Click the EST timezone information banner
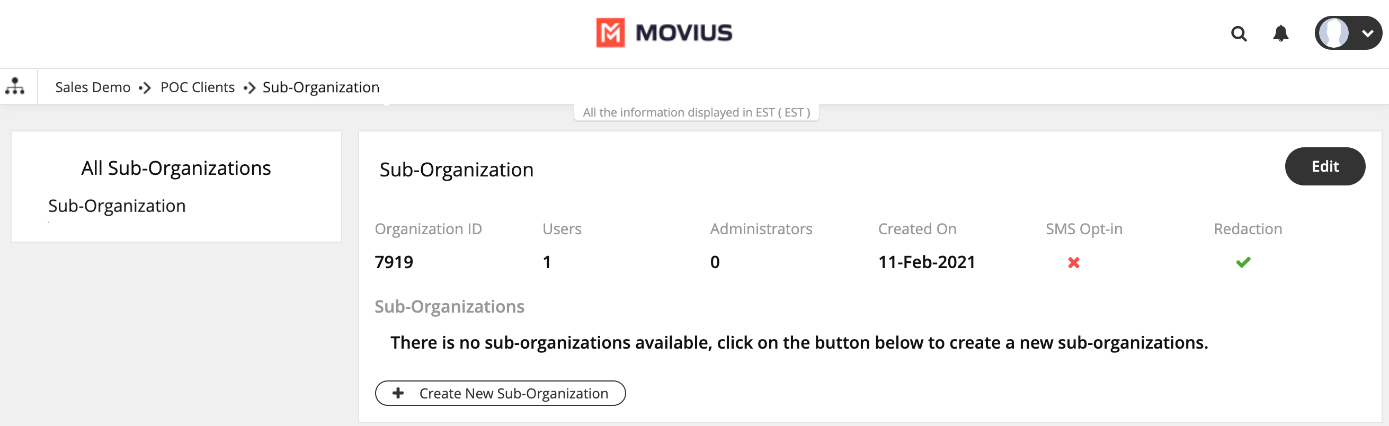The image size is (1389, 426). click(x=696, y=112)
